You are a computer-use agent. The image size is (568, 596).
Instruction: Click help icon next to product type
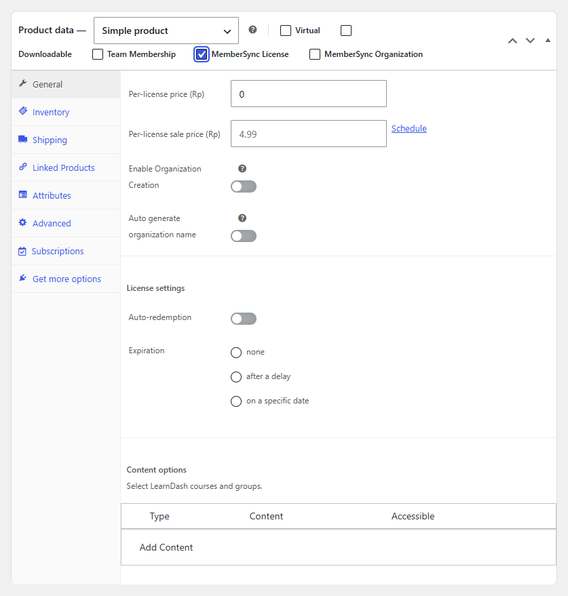coord(252,30)
